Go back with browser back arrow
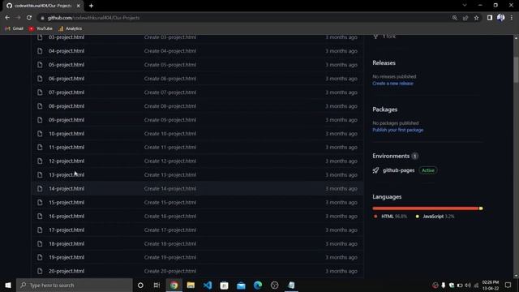The width and height of the screenshot is (519, 292). (x=7, y=18)
